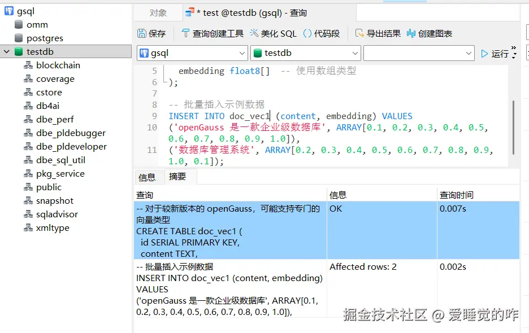Open 查询创建工具 query builder
529x333 pixels.
tap(212, 33)
